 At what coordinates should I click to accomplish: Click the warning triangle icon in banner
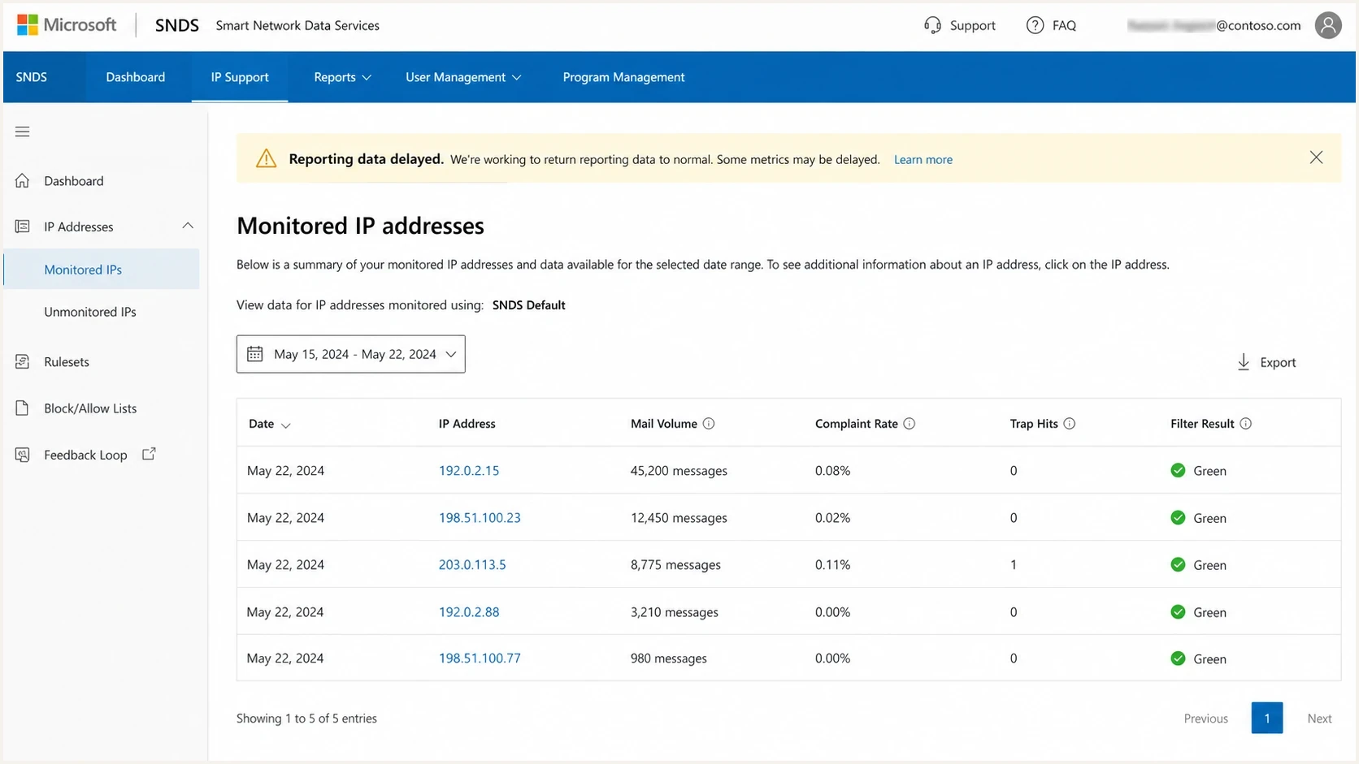click(266, 158)
